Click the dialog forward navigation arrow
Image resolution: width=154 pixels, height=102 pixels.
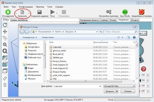click(x=27, y=32)
